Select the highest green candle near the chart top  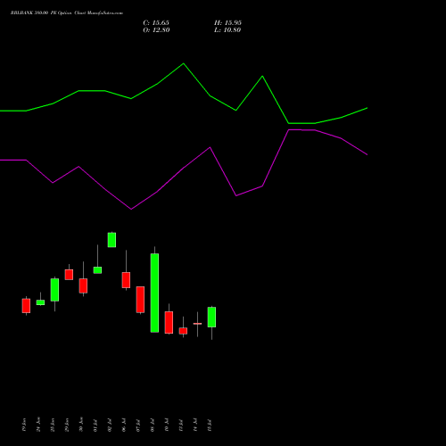coord(111,240)
